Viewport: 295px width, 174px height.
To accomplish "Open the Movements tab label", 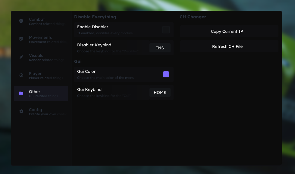I will (40, 38).
